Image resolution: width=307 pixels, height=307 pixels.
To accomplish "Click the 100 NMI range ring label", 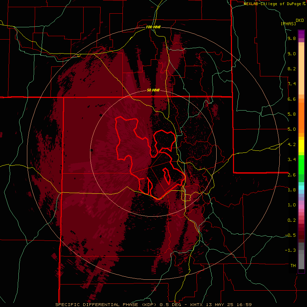I will (153, 27).
